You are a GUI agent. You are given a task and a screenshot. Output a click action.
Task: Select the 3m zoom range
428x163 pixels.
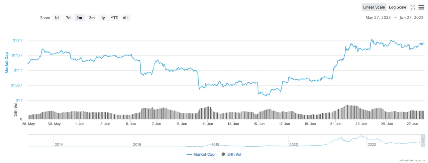tap(92, 18)
